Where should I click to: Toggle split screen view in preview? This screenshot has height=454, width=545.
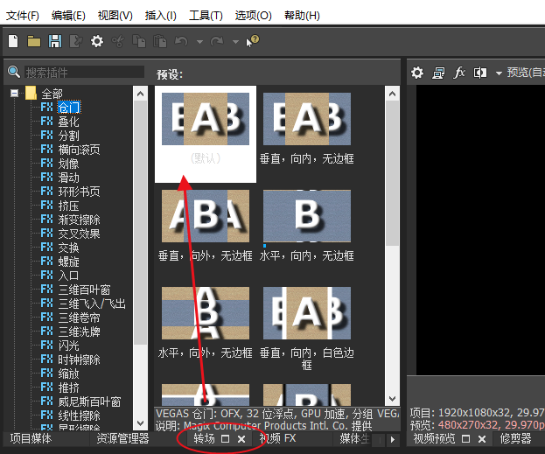tap(482, 73)
